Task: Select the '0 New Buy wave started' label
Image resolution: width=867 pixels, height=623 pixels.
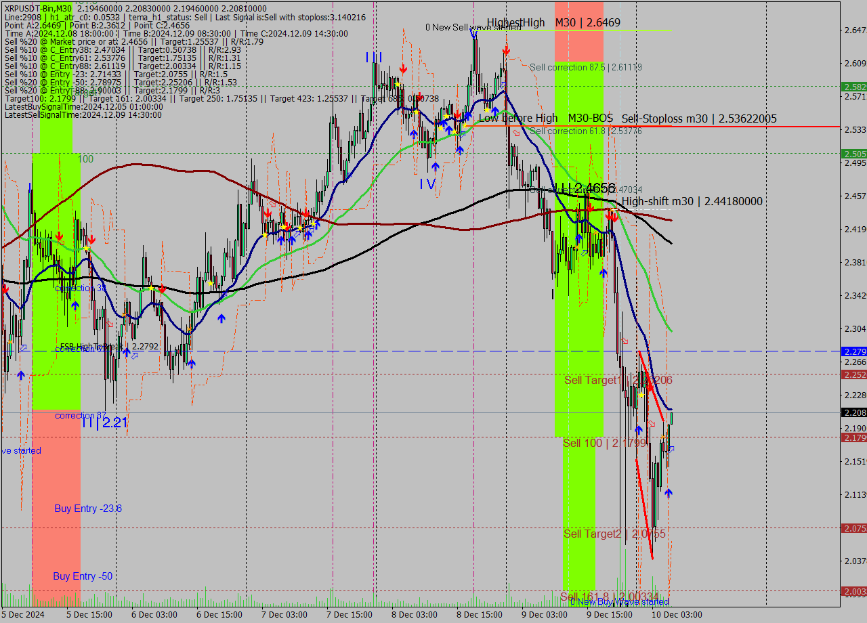Action: pos(619,601)
